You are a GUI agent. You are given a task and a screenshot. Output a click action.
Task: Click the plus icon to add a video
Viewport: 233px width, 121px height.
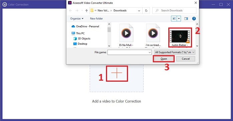click(117, 73)
